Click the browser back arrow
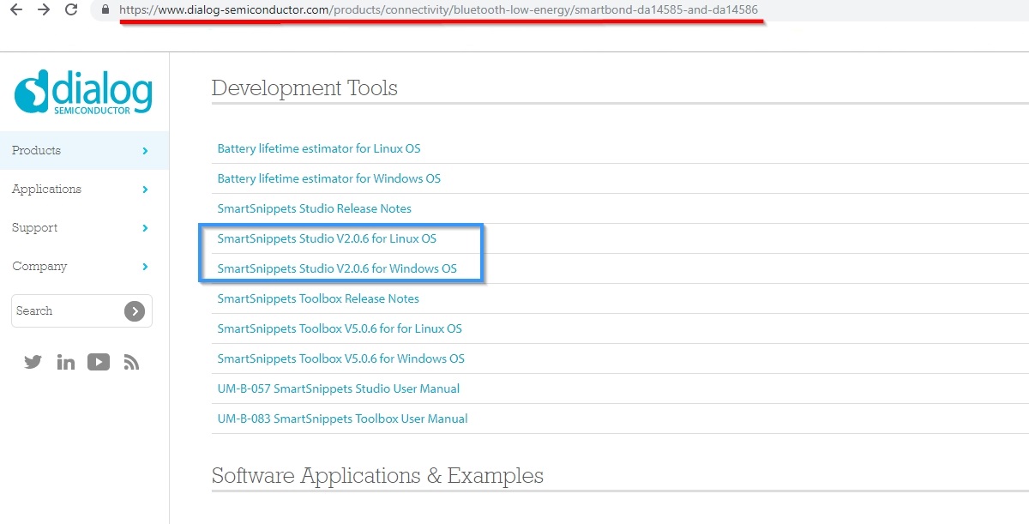 16,10
